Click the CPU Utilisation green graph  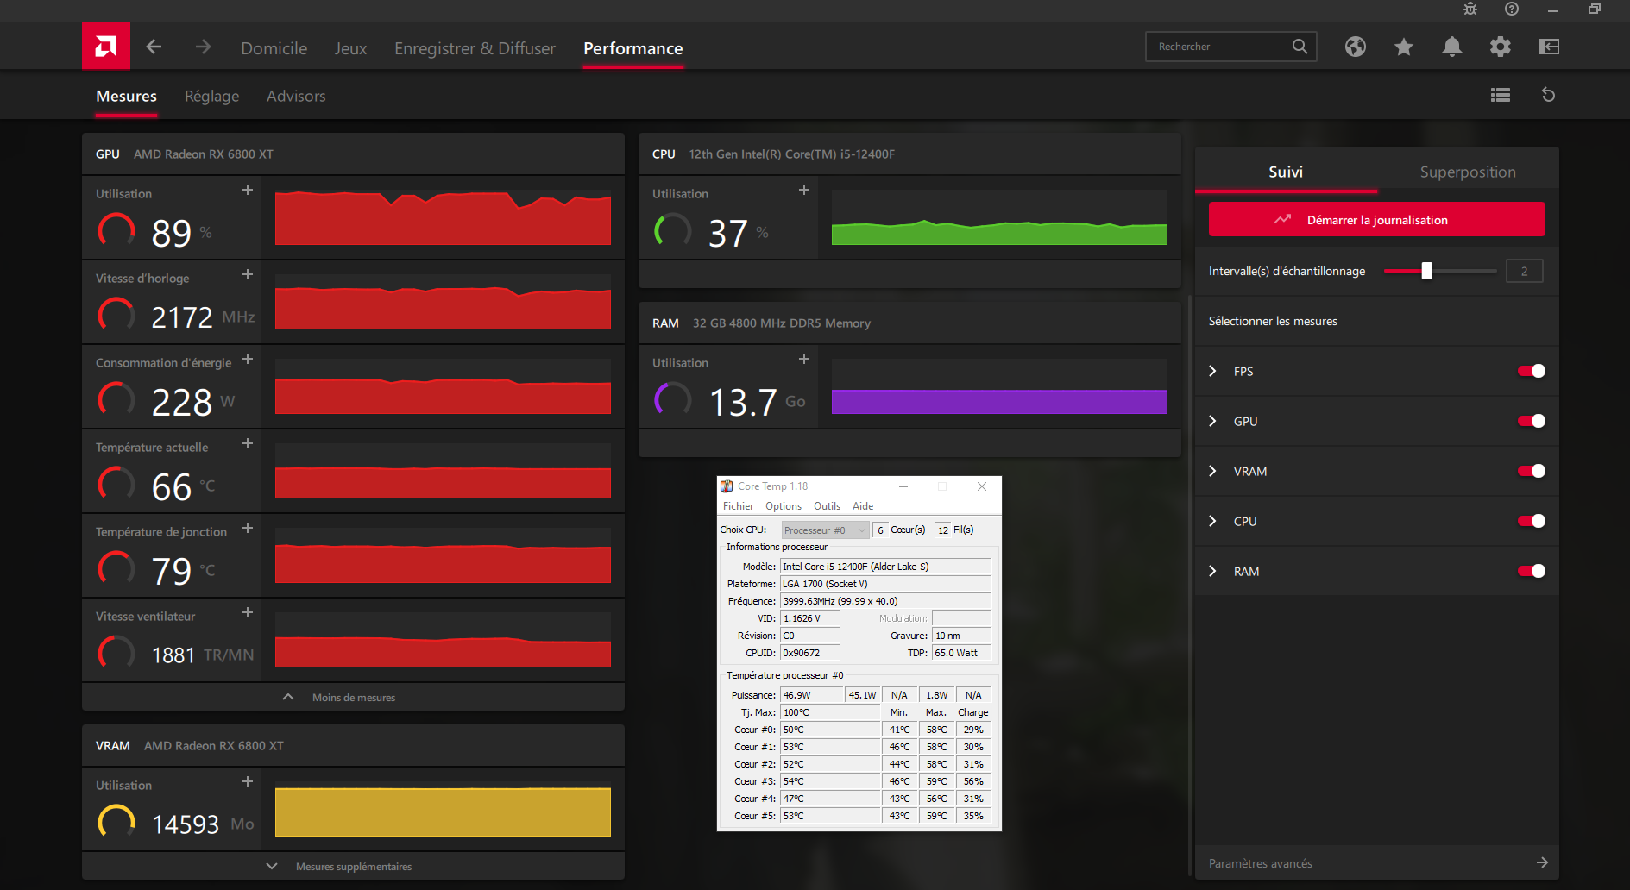click(999, 217)
